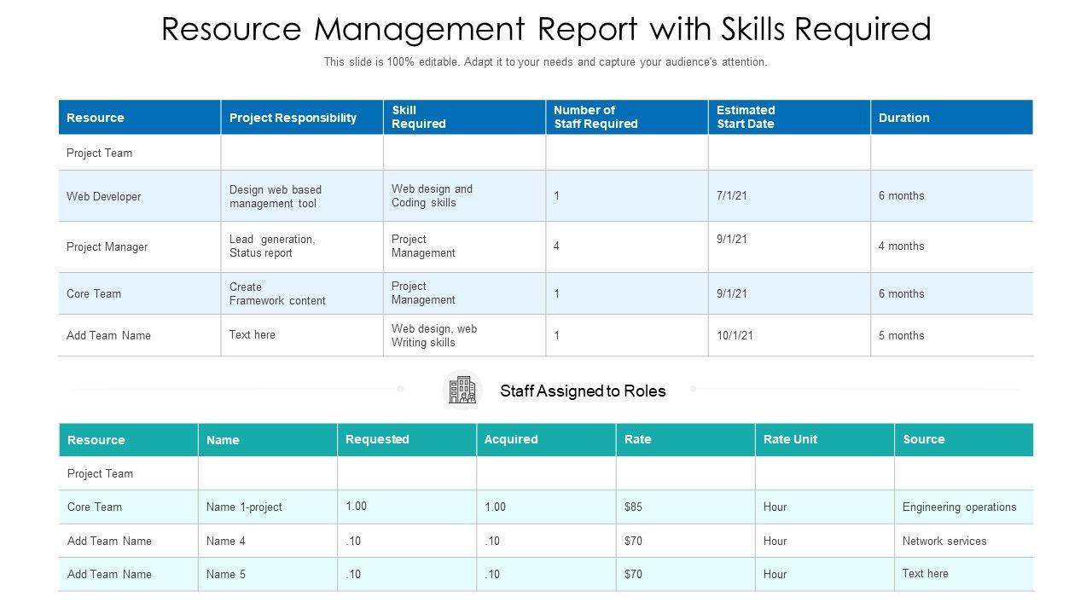Click the 'Name 1-project' cell

tap(268, 507)
